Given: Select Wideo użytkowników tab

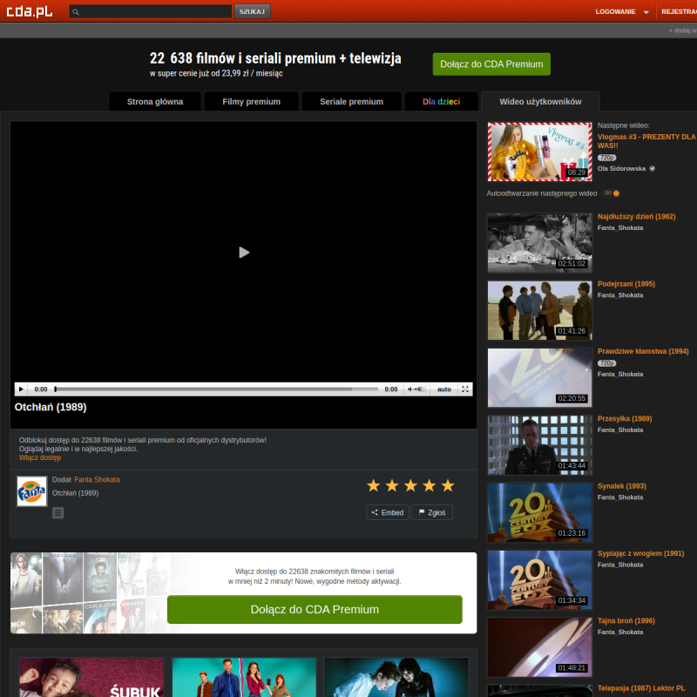Looking at the screenshot, I should [540, 101].
